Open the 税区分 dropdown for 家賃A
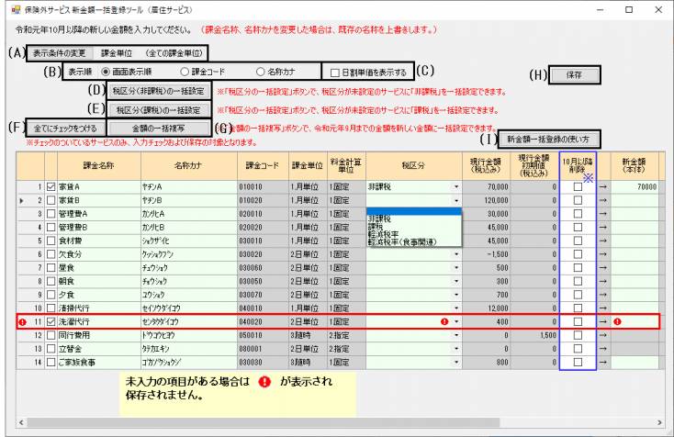 pos(455,185)
